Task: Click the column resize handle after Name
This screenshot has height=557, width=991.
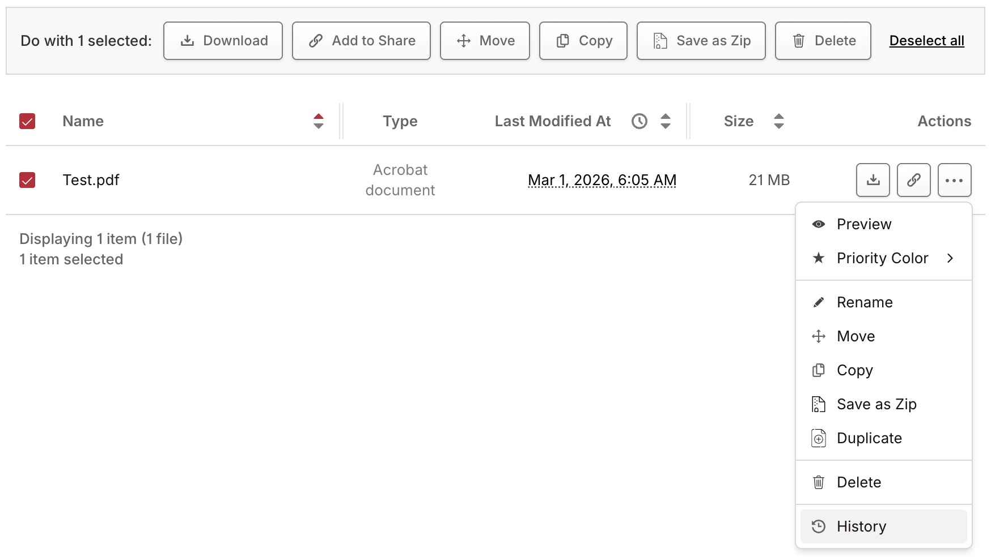Action: point(341,121)
